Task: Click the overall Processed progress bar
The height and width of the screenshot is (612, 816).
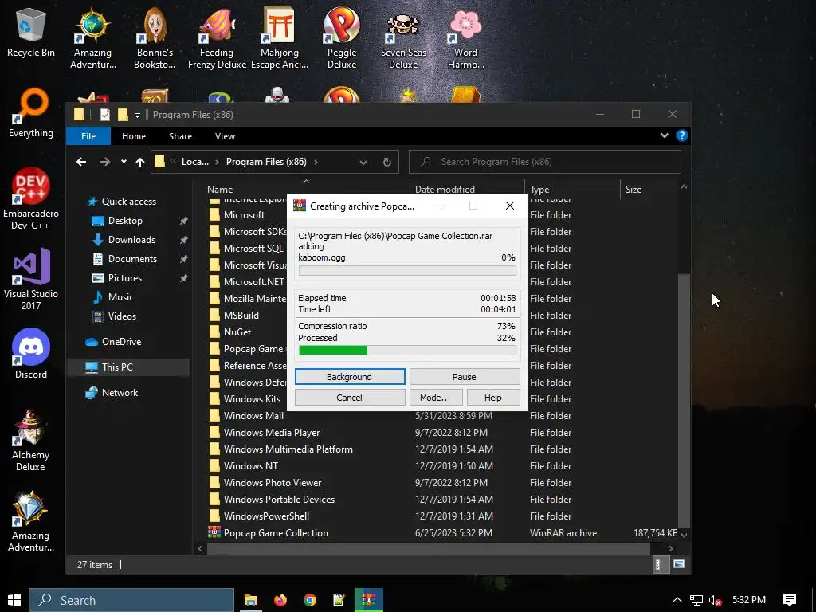Action: click(x=407, y=351)
